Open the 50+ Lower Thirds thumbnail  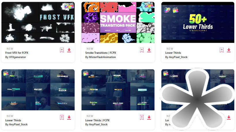point(198,22)
